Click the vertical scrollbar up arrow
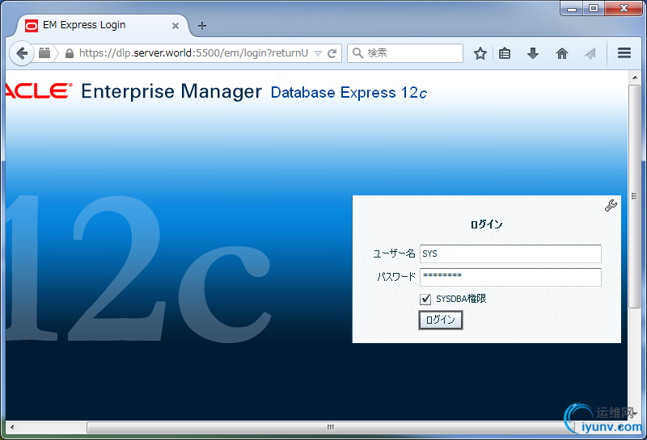This screenshot has height=440, width=647. click(635, 78)
